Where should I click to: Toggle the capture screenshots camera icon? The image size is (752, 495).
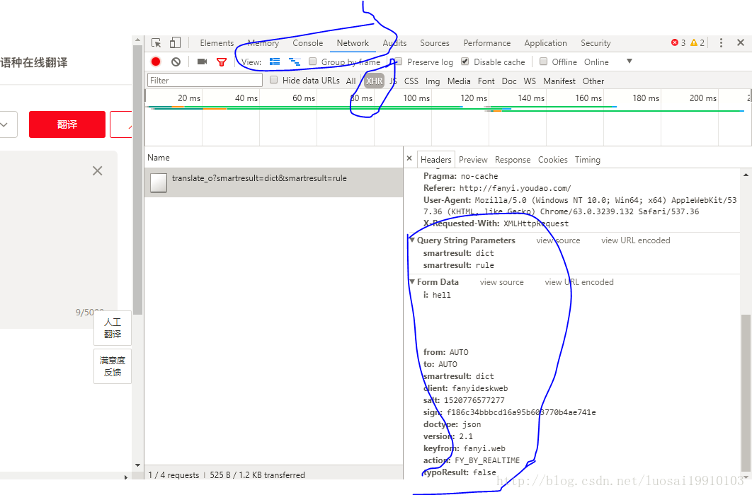(202, 62)
